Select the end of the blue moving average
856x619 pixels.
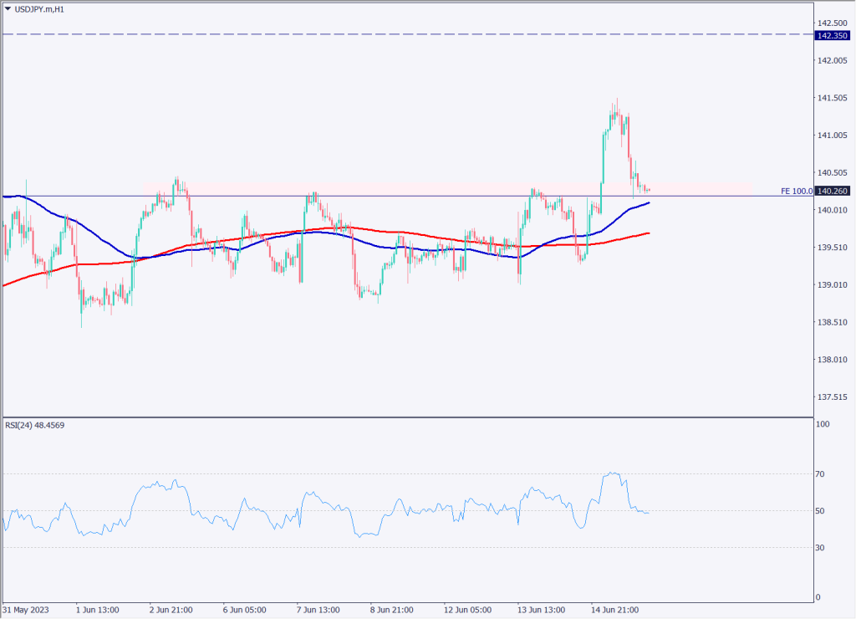tap(649, 202)
